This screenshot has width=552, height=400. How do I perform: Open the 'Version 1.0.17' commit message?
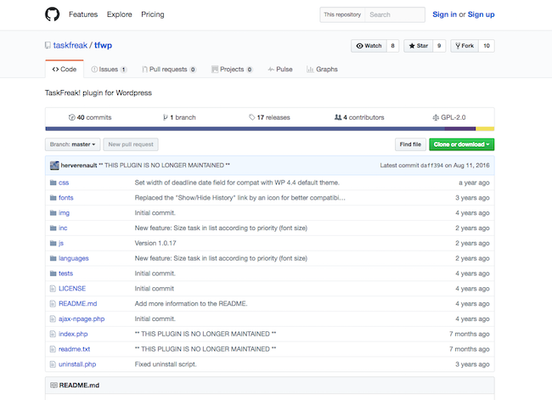[155, 243]
